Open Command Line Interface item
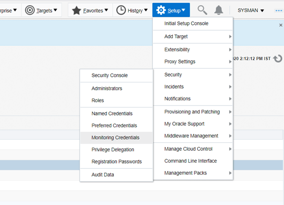 [190, 161]
